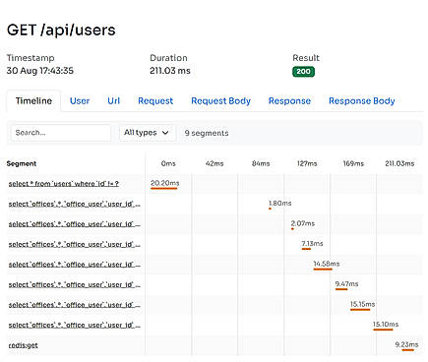Open the offices query with 14.58ms duration
The width and height of the screenshot is (428, 362).
pos(75,265)
